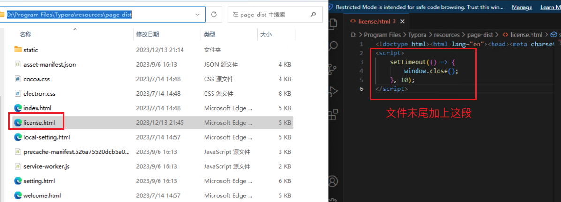The image size is (561, 202).
Task: Select the setting.html file name
Action: (39, 181)
